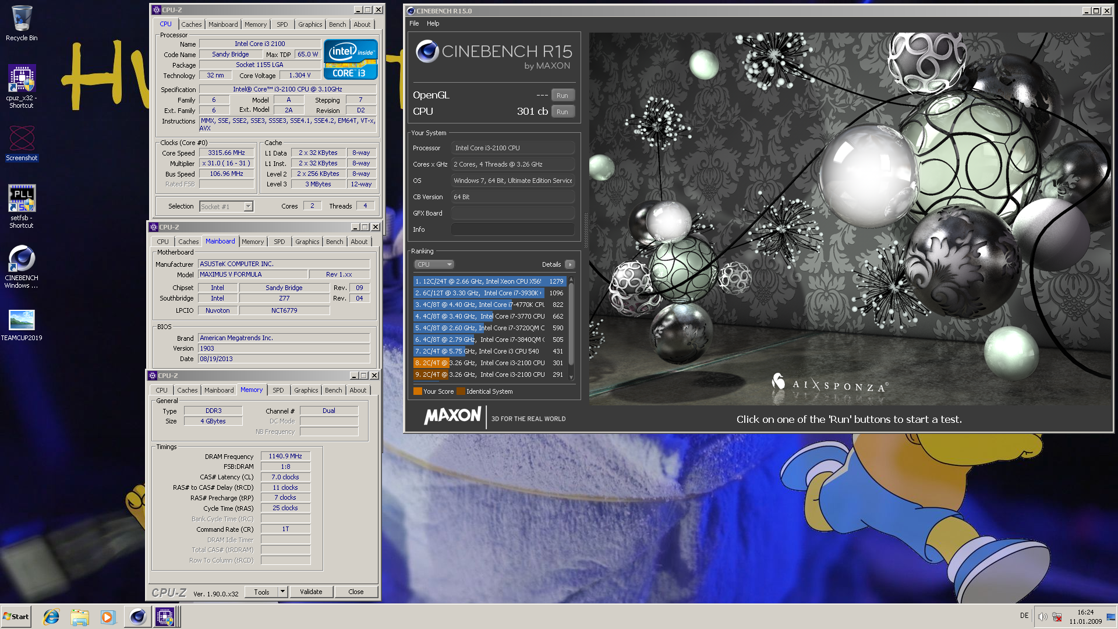The width and height of the screenshot is (1118, 629).
Task: Open the CPU ranking type dropdown
Action: click(x=434, y=264)
